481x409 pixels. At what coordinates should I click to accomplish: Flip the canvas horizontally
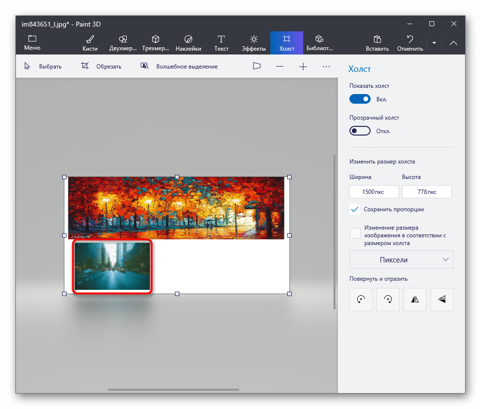coord(414,299)
